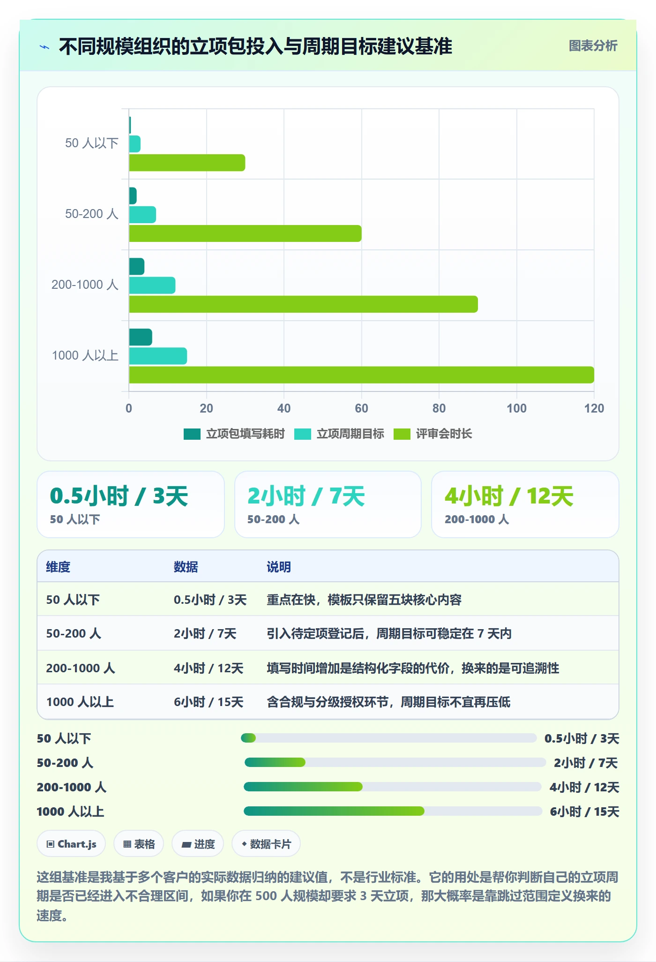Select the Chart.js tag chip
This screenshot has height=962, width=656.
71,844
